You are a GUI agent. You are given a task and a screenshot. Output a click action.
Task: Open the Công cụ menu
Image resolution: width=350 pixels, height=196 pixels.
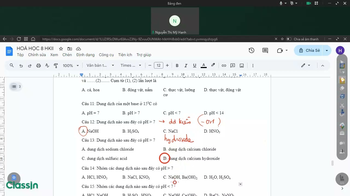click(x=106, y=55)
